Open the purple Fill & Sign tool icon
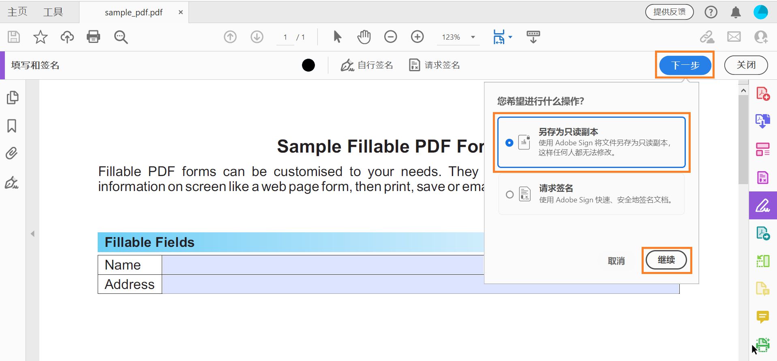 point(763,206)
